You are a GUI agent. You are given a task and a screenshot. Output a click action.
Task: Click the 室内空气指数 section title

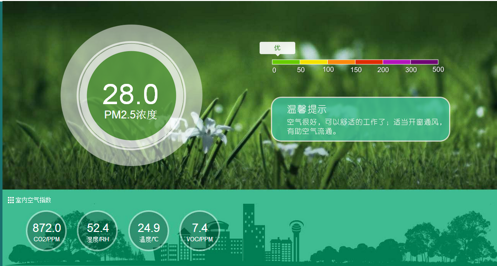[33, 200]
